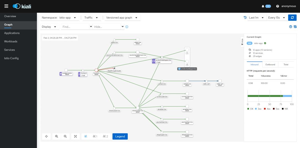
Task: Switch to the Total tab
Action: click(x=286, y=64)
